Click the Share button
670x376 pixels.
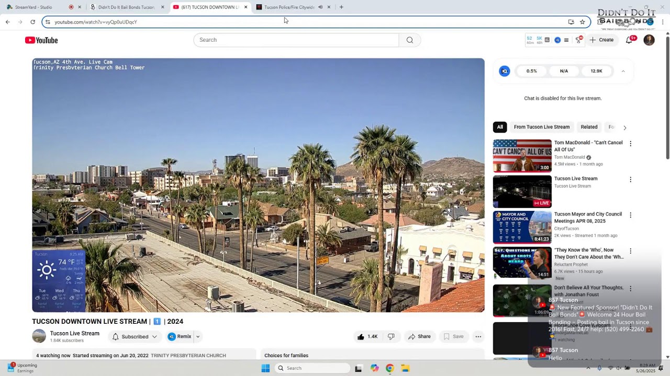419,337
